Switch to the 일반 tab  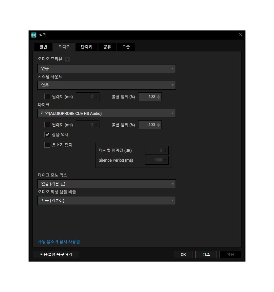click(x=43, y=47)
